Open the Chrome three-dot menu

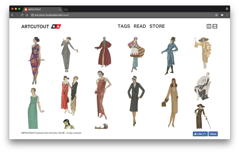(227, 15)
